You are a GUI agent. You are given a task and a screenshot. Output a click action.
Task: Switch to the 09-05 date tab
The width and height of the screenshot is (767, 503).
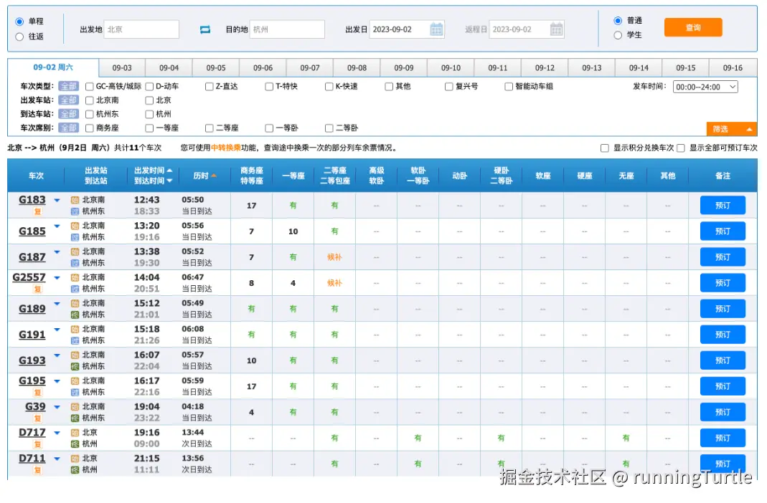pos(216,68)
